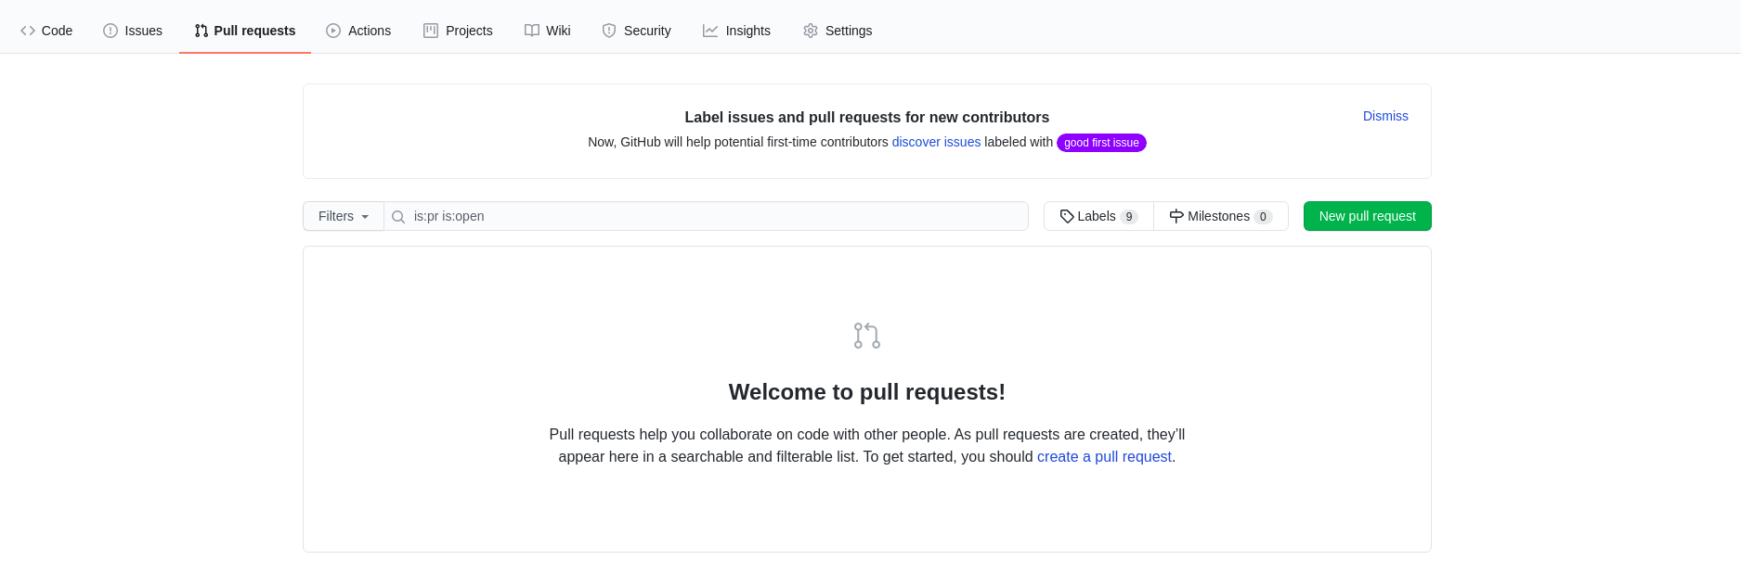The height and width of the screenshot is (573, 1741).
Task: Click the New pull request button
Action: (x=1368, y=216)
